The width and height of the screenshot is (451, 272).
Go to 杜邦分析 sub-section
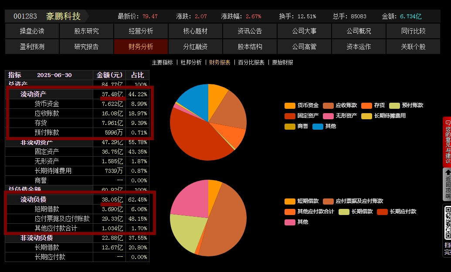point(191,62)
